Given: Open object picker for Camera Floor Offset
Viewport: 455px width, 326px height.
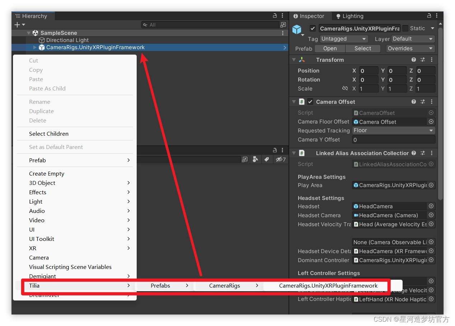Looking at the screenshot, I should (x=431, y=122).
